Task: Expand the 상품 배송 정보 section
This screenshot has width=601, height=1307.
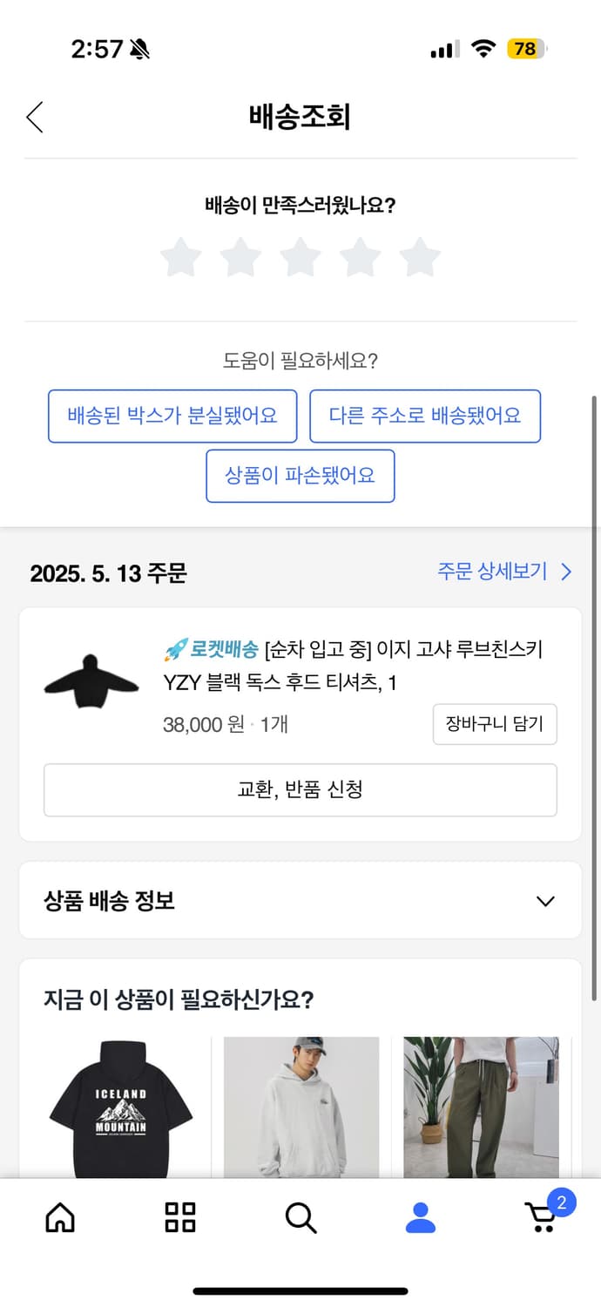Action: pyautogui.click(x=300, y=900)
